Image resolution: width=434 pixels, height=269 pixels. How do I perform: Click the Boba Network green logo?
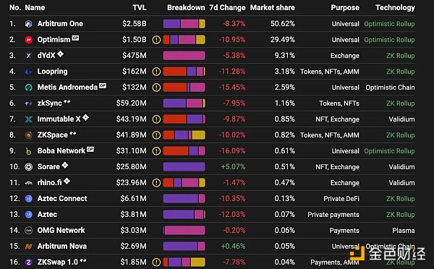coord(28,151)
